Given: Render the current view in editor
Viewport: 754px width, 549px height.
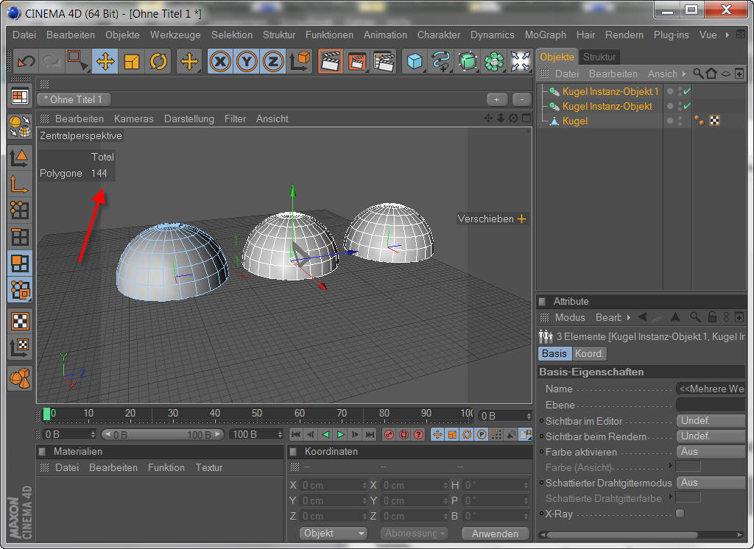Looking at the screenshot, I should (330, 62).
